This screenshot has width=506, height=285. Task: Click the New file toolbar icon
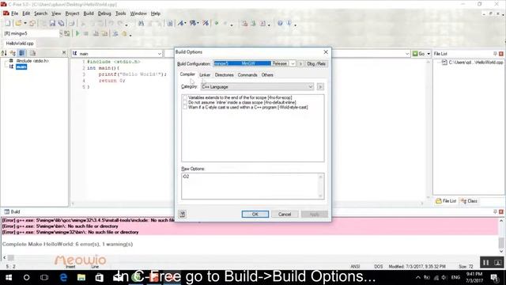click(8, 23)
